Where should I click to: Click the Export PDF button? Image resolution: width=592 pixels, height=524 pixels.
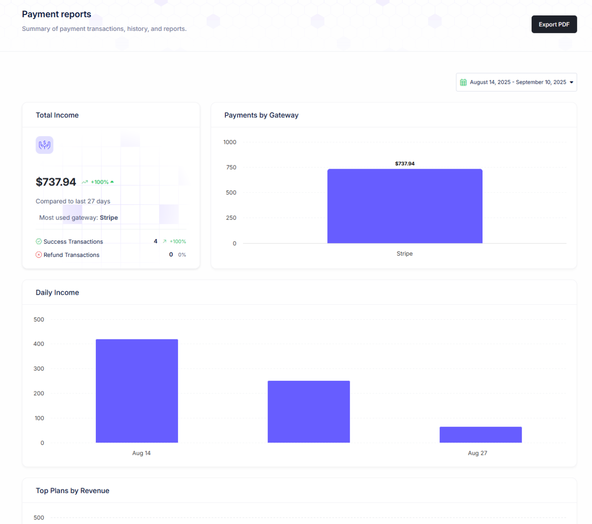pyautogui.click(x=554, y=25)
